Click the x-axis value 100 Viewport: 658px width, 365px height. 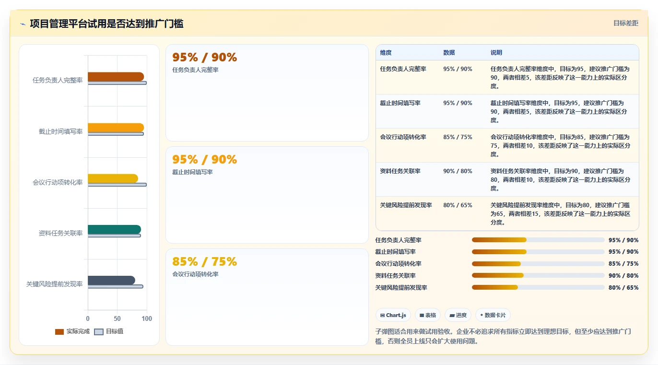(x=147, y=318)
